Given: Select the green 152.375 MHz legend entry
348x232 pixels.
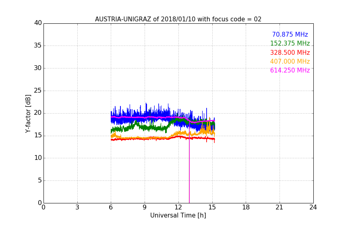Looking at the screenshot, I should pos(290,43).
